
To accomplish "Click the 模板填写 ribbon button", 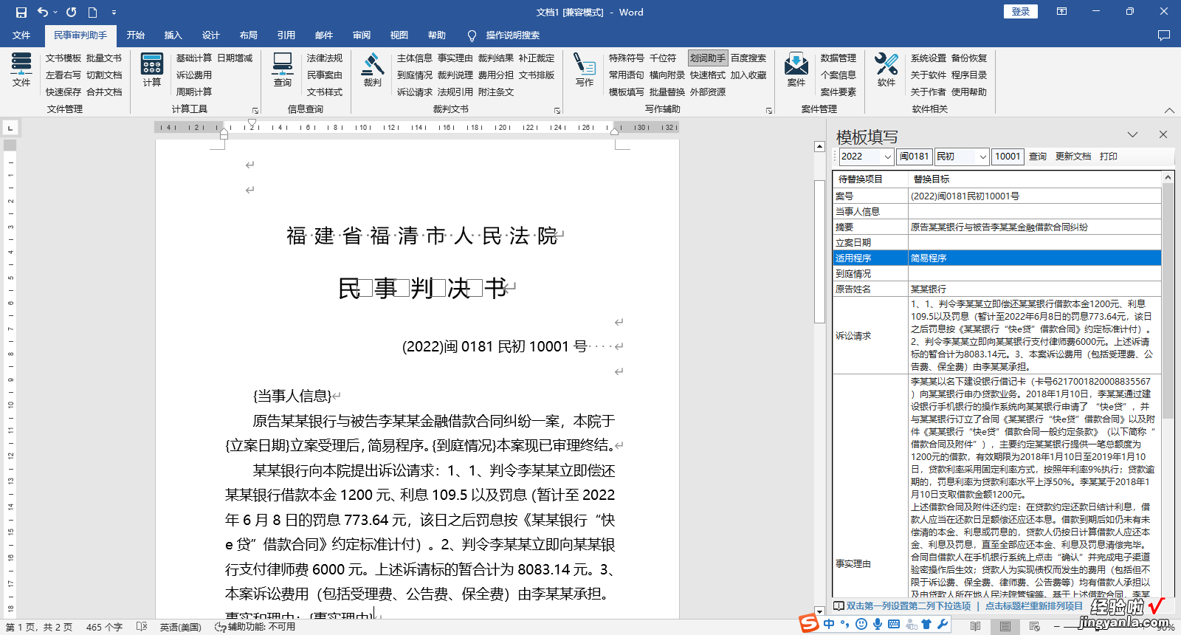I will tap(627, 92).
